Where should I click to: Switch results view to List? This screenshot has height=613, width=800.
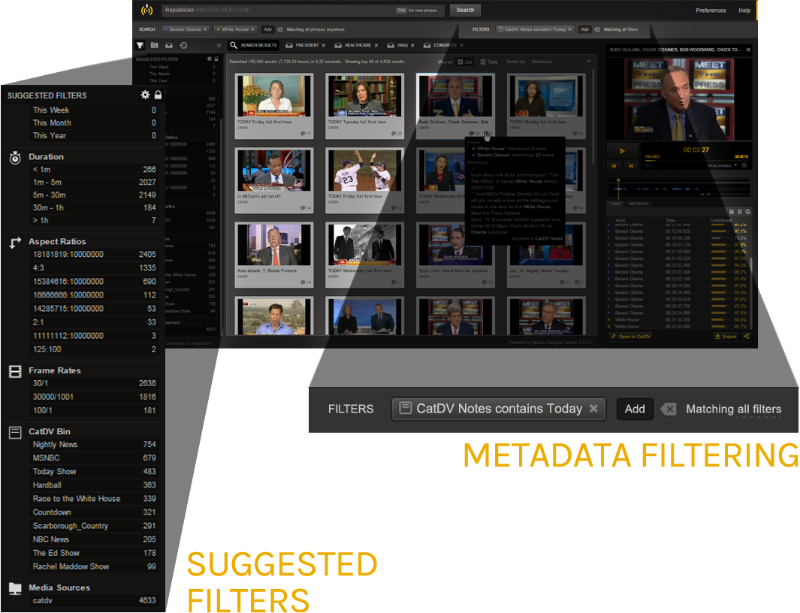click(465, 62)
